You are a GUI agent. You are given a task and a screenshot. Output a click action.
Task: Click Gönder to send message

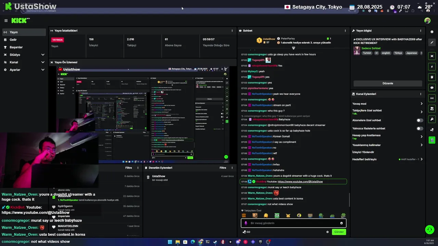pos(339,232)
